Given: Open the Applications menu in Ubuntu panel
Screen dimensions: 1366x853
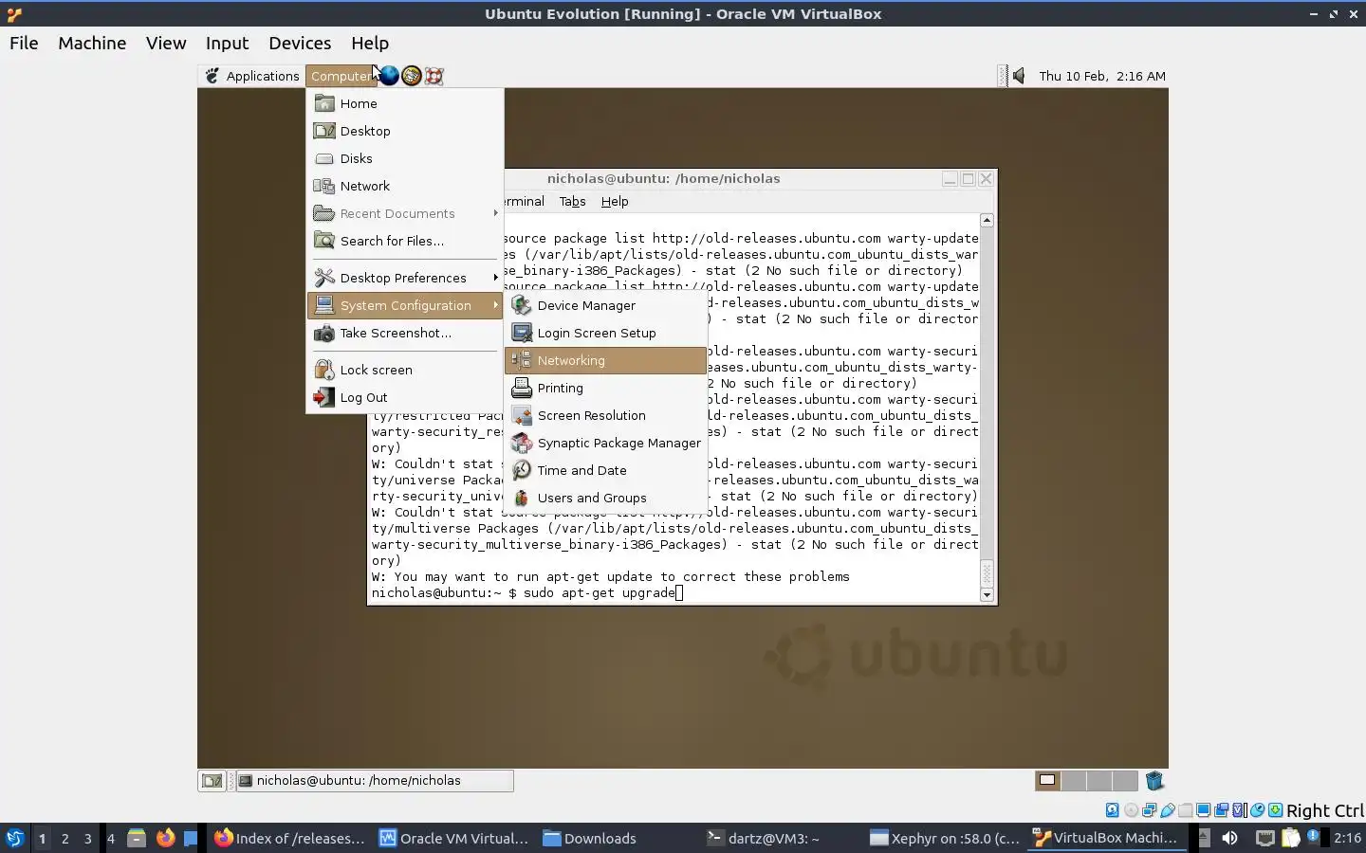Looking at the screenshot, I should [x=252, y=76].
